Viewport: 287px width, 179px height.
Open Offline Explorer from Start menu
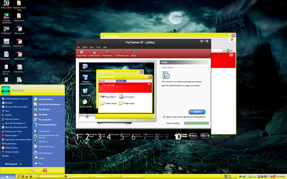coord(10,148)
